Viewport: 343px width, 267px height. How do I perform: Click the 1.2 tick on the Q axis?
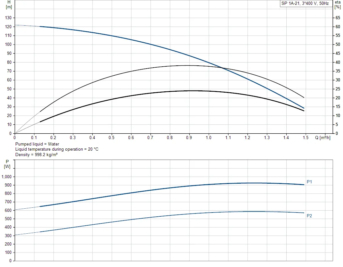coord(248,138)
